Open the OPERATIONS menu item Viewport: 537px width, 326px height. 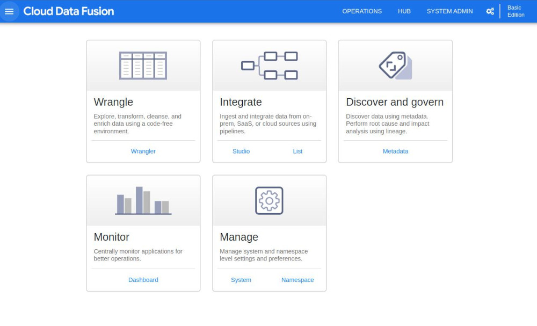362,11
